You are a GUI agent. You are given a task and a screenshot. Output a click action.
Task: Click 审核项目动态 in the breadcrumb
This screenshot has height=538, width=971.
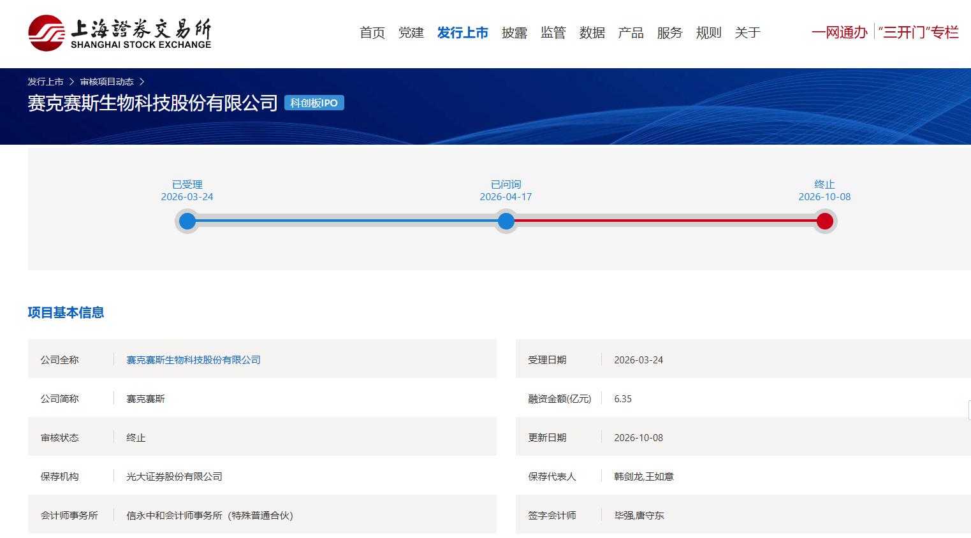click(107, 82)
